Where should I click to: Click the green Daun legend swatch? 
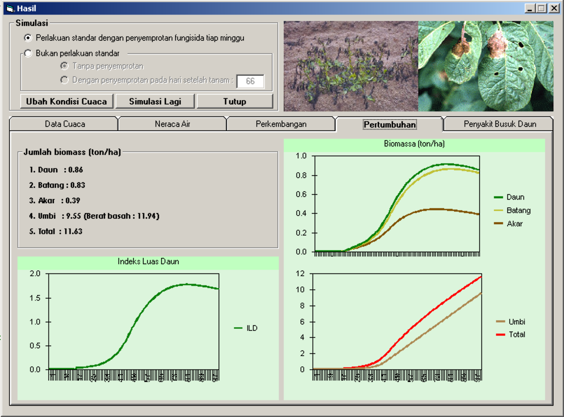(x=498, y=197)
